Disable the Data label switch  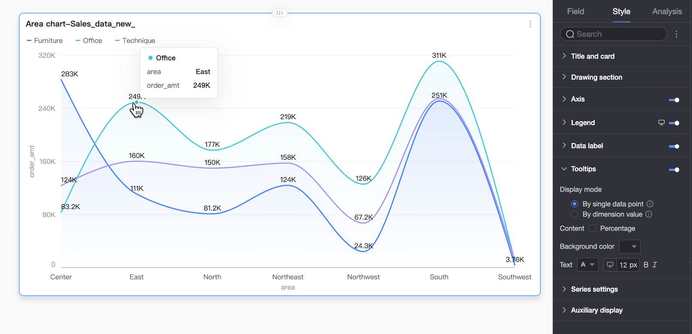click(674, 146)
